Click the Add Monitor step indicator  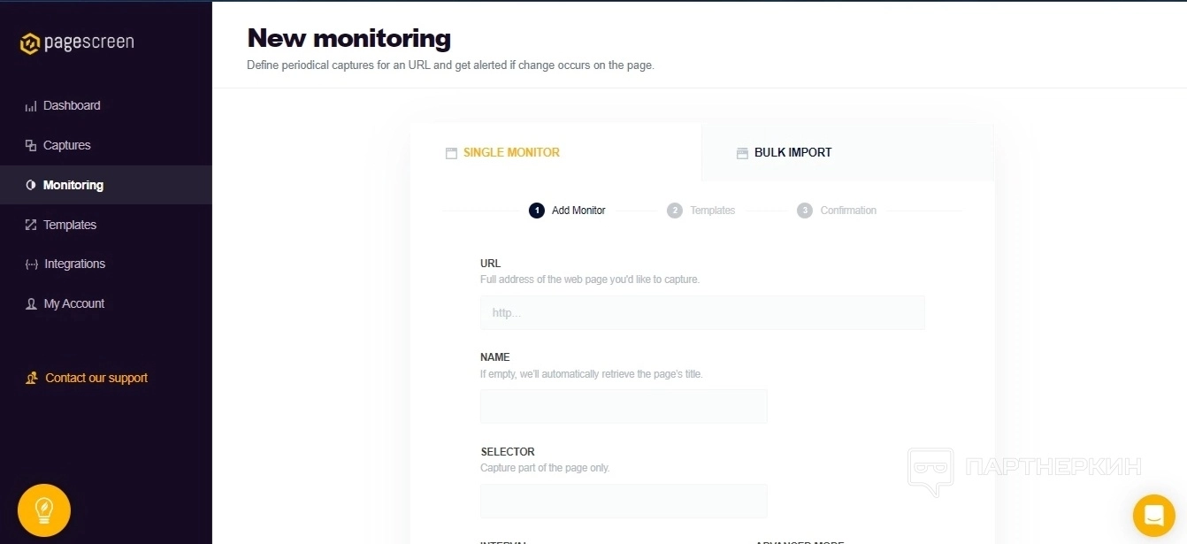point(568,211)
